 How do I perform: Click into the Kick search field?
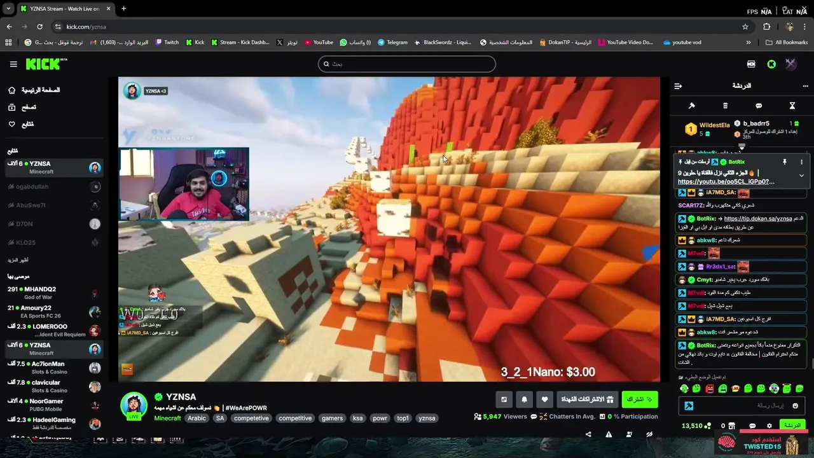[407, 64]
